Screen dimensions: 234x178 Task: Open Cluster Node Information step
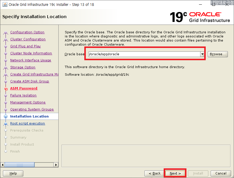[31, 53]
